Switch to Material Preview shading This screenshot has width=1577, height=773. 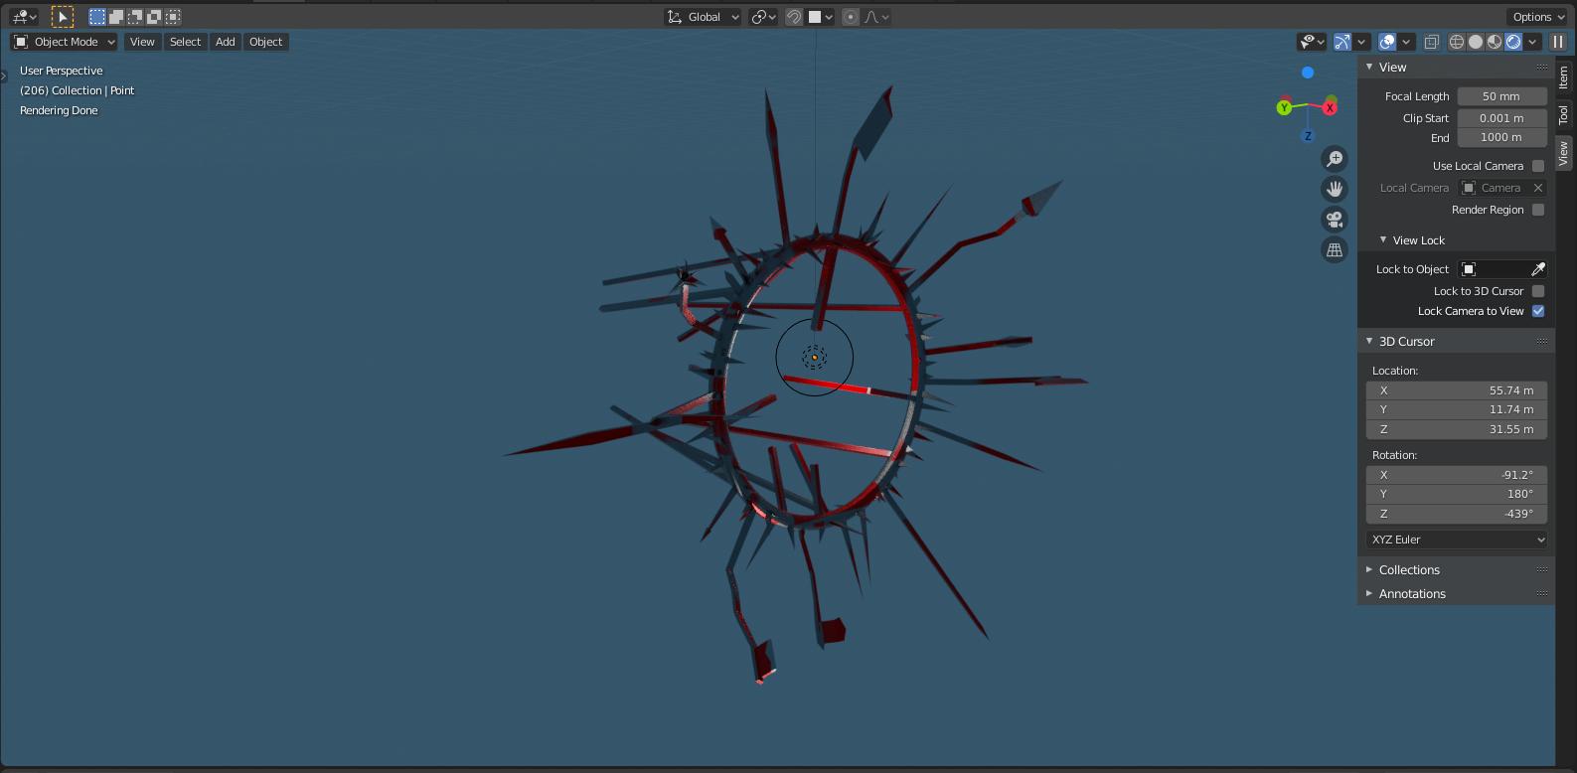1495,42
